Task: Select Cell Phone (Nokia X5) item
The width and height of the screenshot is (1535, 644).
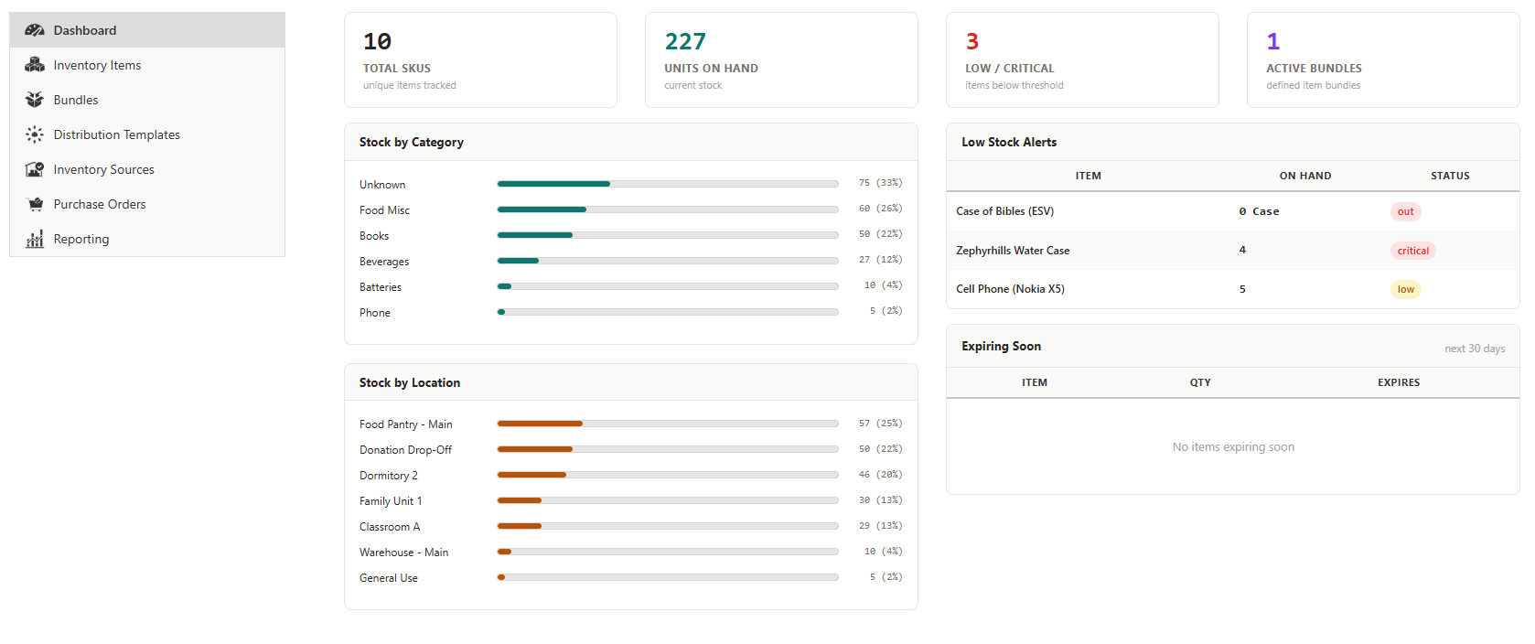Action: coord(1010,289)
